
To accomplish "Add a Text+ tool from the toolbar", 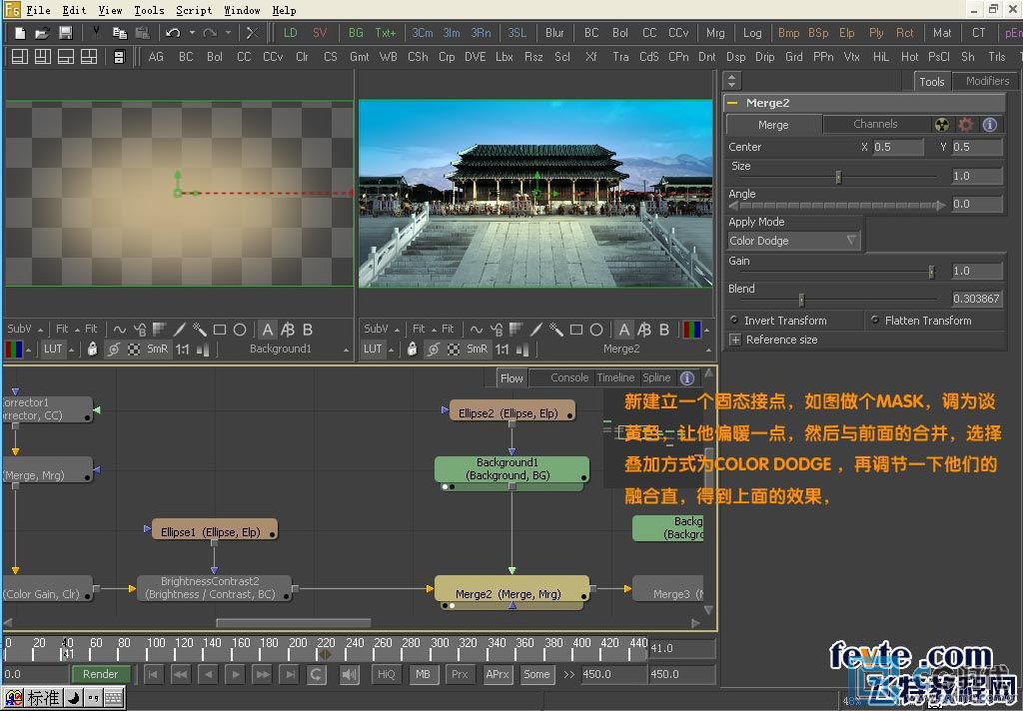I will point(385,33).
